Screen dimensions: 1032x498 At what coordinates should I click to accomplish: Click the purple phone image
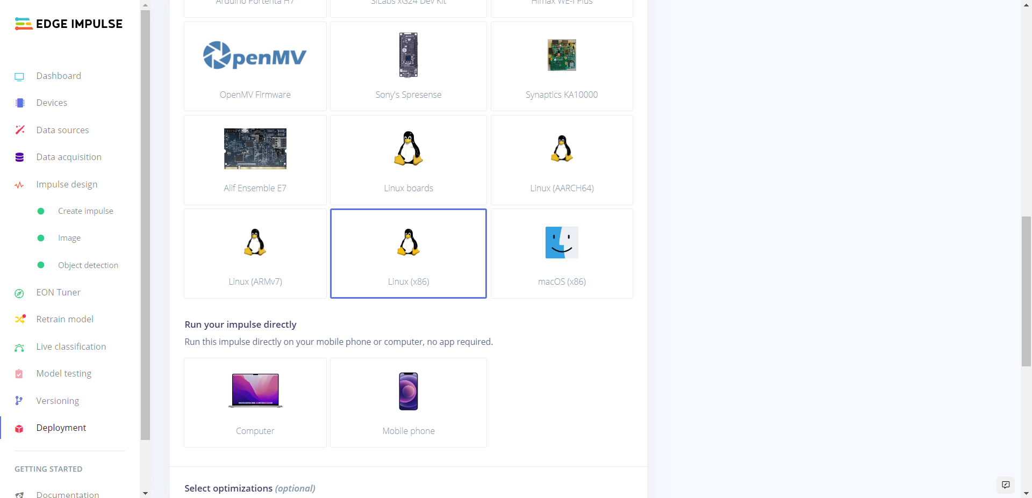pyautogui.click(x=408, y=391)
